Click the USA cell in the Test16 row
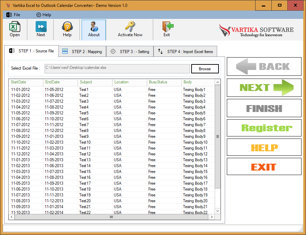The width and height of the screenshot is (306, 235). click(130, 177)
